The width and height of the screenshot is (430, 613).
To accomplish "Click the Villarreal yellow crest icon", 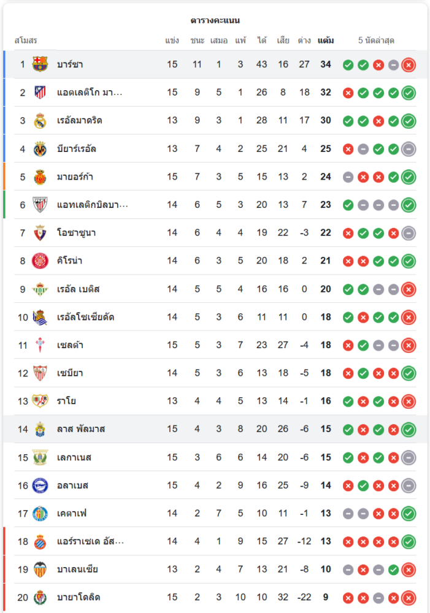I will (x=40, y=149).
